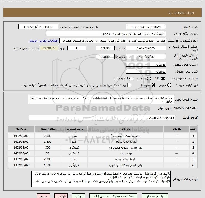The image size is (205, 198).
Task: Click need date 1402/05/02 in row 6
Action: coord(21,165)
